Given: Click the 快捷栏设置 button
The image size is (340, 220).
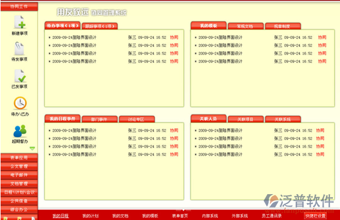Looking at the screenshot, I should [x=315, y=216].
